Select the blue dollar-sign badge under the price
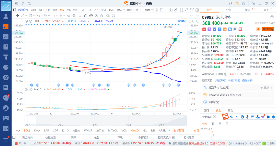Image resolution: width=276 pixels, height=146 pixels. tap(220, 29)
